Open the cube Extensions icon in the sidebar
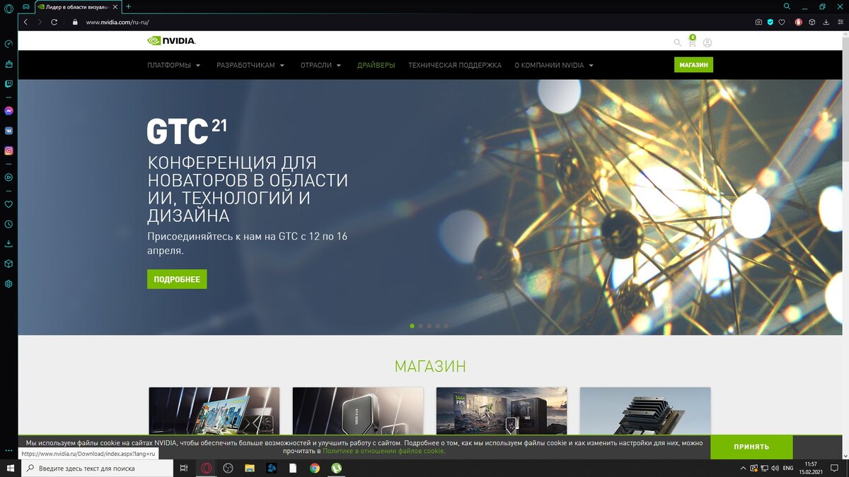 8,264
